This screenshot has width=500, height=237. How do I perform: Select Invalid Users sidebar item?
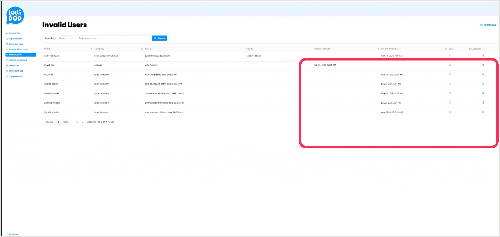click(21, 55)
